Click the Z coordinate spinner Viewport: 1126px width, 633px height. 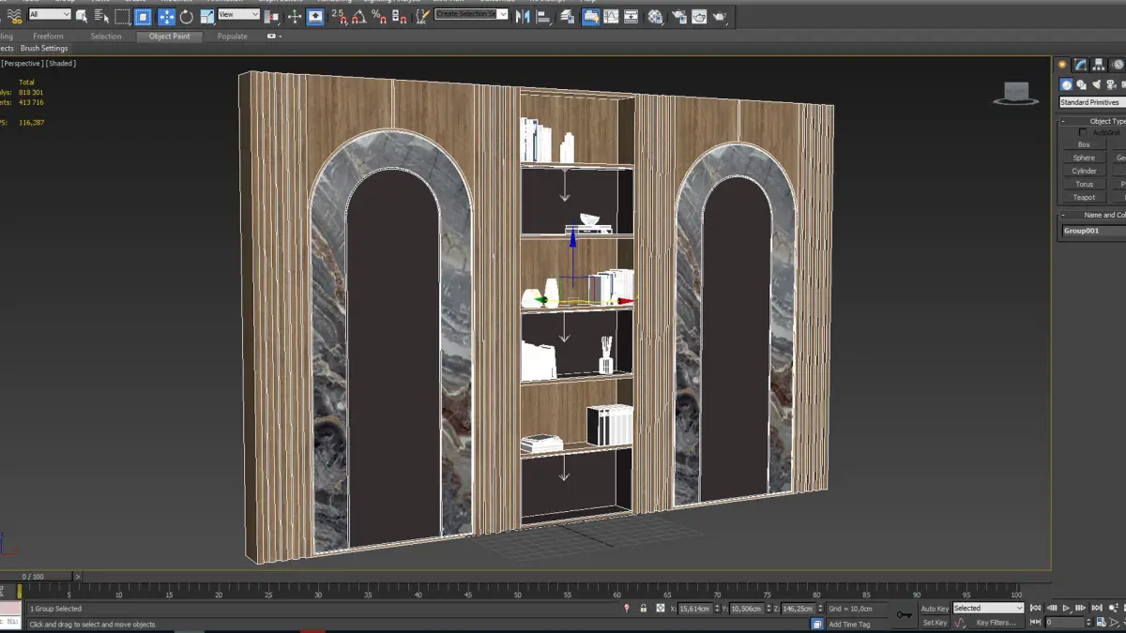tap(822, 609)
